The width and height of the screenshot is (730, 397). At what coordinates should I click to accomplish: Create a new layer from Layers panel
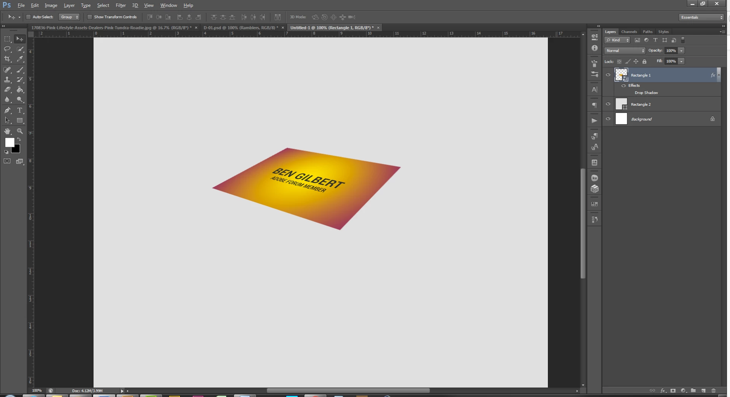pos(703,391)
